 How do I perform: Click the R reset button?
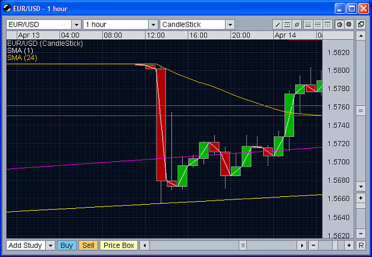click(x=361, y=245)
